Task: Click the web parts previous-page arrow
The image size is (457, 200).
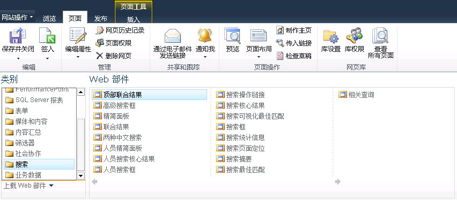Action: tap(94, 182)
